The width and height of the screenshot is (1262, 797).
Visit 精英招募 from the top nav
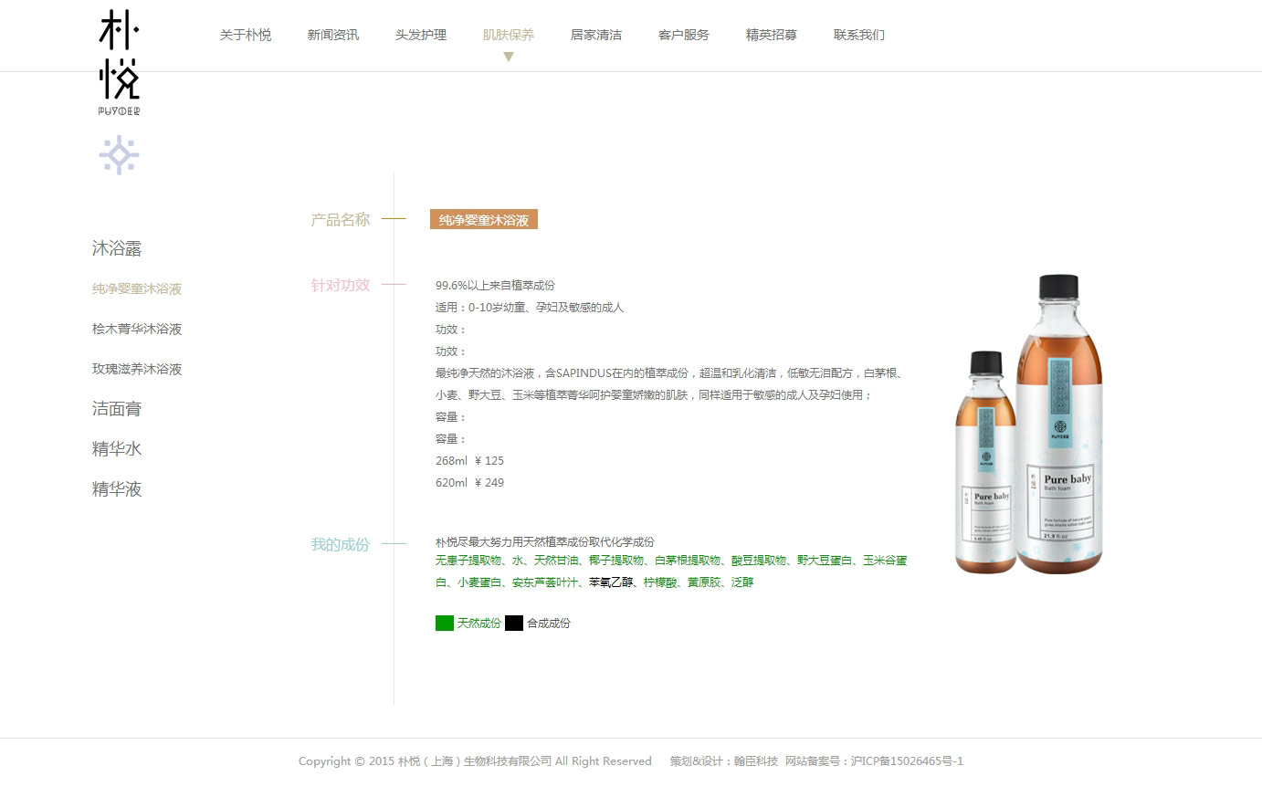pos(772,35)
